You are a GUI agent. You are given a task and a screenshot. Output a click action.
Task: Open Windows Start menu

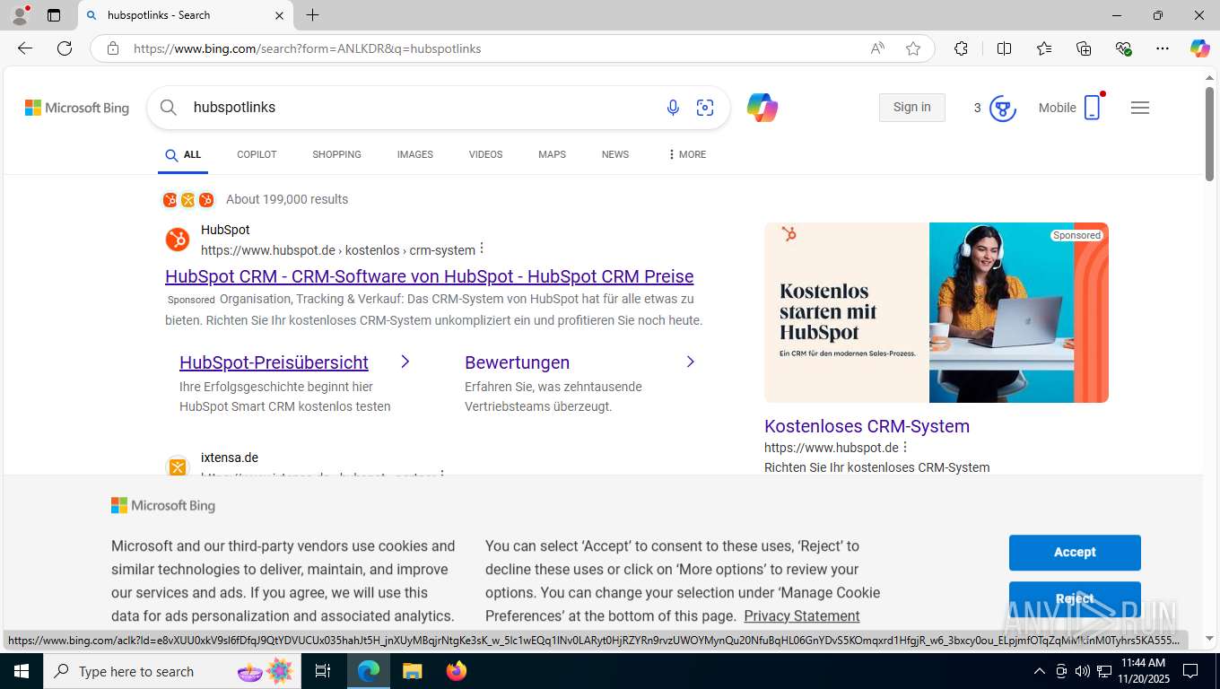click(20, 671)
